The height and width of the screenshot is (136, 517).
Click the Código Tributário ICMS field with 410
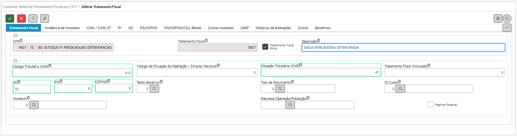coord(73,73)
